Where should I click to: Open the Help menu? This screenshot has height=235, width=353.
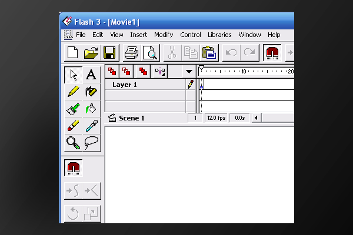click(x=274, y=35)
